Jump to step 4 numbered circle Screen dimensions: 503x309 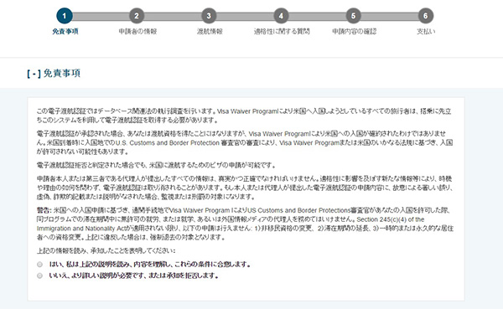281,16
